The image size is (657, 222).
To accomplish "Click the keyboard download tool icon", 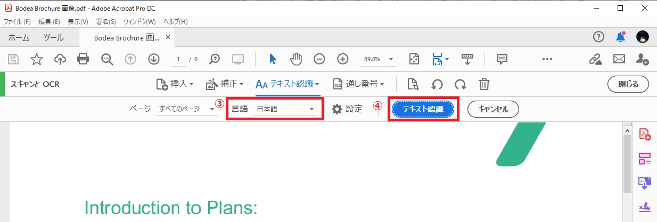I will coord(467,59).
